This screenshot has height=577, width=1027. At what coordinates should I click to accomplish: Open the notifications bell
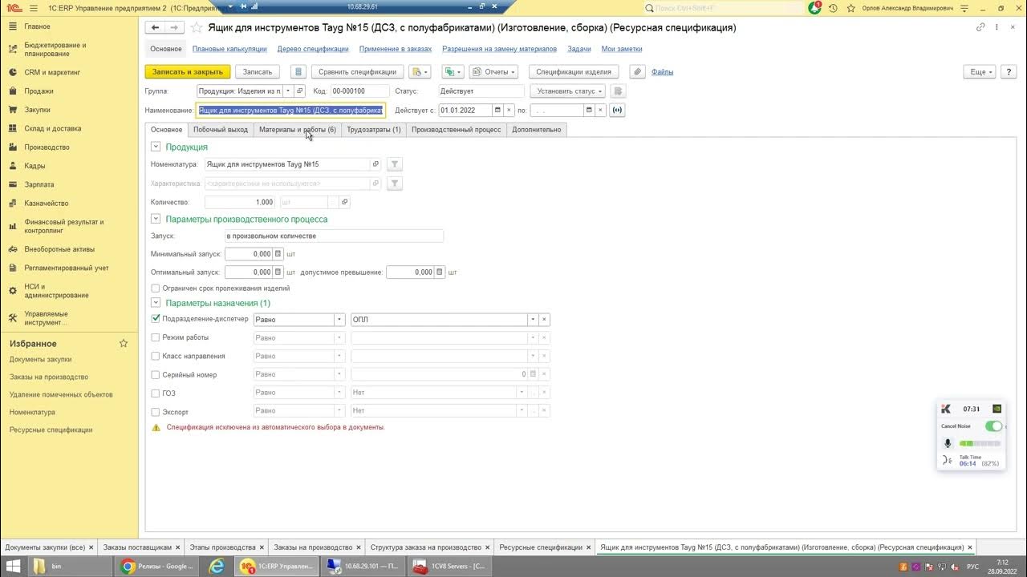[814, 8]
